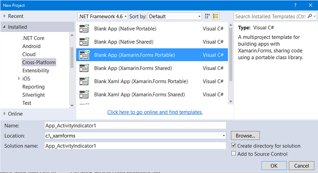Screen dimensions: 318x173
Task: Select the .NET Core category
Action: click(33, 38)
